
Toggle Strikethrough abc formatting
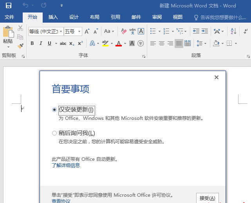[63, 43]
